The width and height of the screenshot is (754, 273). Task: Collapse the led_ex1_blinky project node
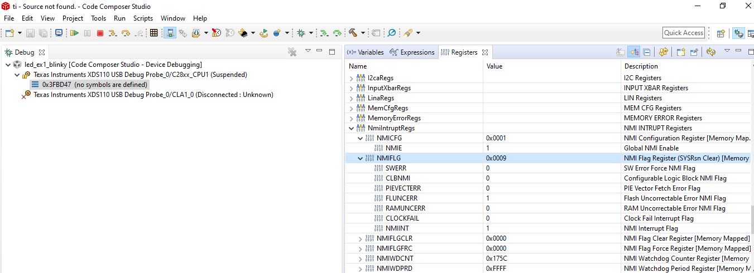tap(7, 65)
